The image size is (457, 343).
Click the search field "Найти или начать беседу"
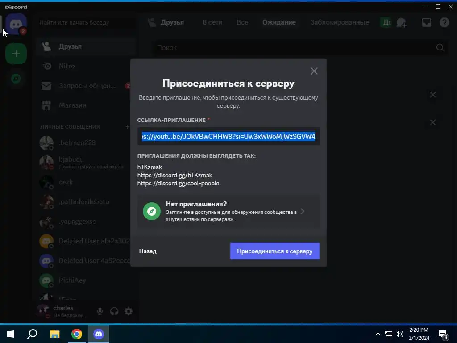tap(87, 22)
